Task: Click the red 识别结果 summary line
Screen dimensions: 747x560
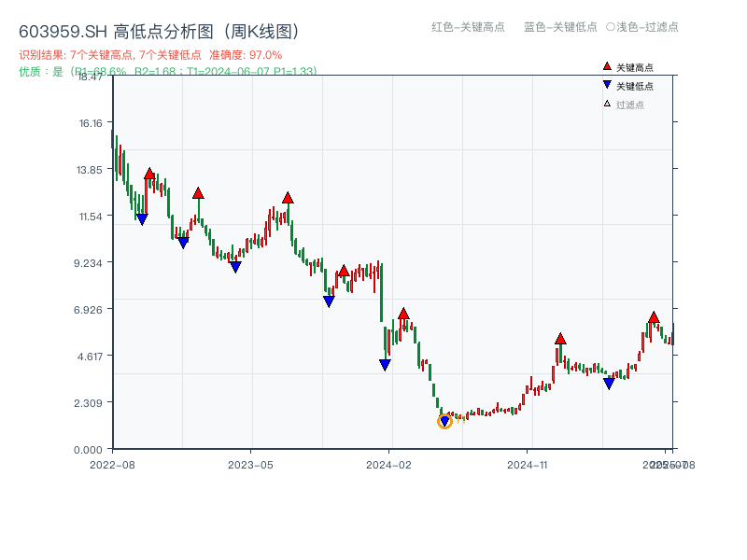Action: 150,55
